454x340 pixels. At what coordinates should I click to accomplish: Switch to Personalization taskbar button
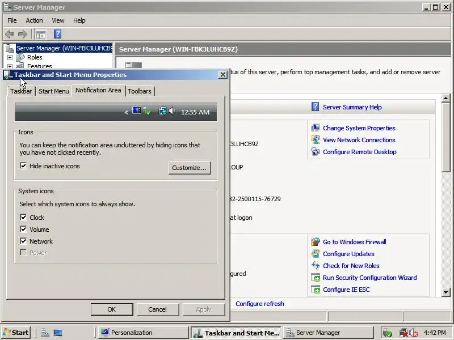[142, 333]
